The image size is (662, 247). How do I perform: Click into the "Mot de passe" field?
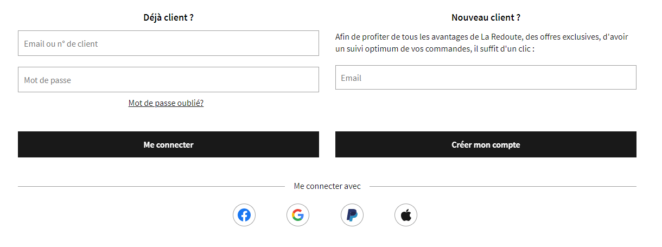click(168, 80)
